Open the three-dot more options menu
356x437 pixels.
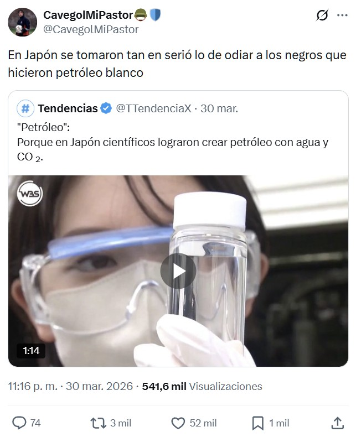[342, 15]
